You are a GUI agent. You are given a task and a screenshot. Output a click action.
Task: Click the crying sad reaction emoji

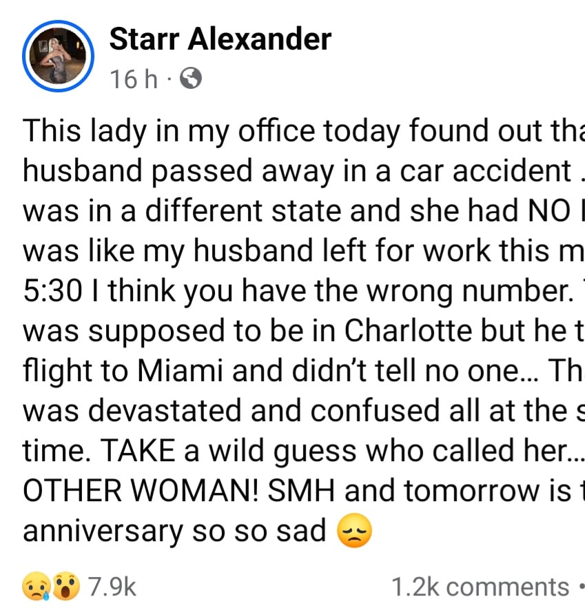point(37,587)
